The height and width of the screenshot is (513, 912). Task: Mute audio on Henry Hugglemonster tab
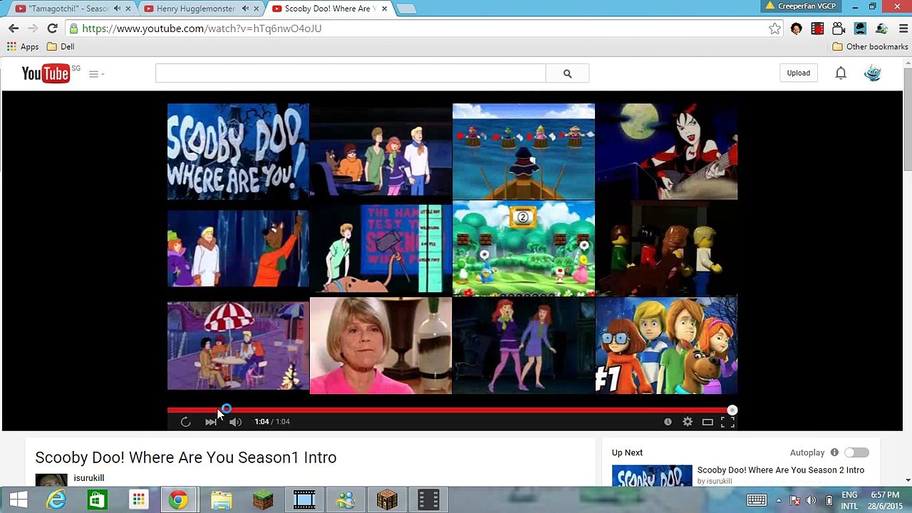[x=246, y=9]
